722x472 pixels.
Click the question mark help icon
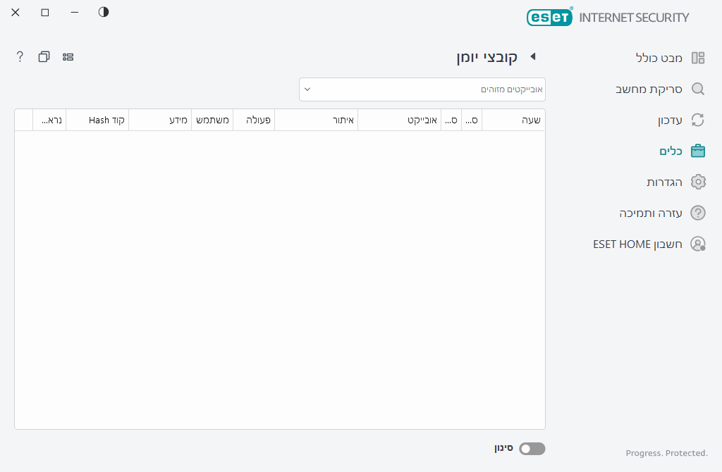coord(20,56)
